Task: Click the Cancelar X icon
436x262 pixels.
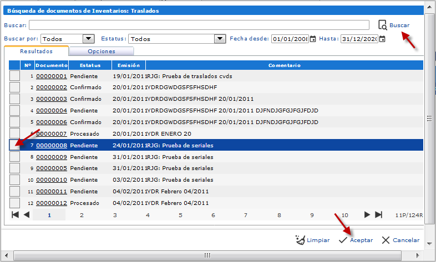Action: [x=386, y=240]
